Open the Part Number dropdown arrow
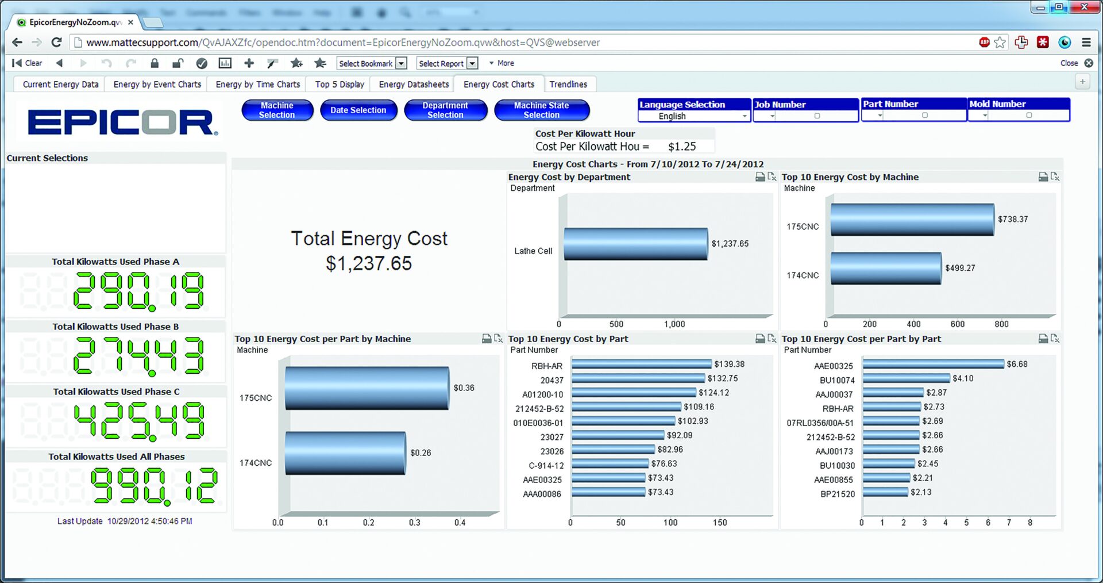The image size is (1103, 583). (880, 116)
